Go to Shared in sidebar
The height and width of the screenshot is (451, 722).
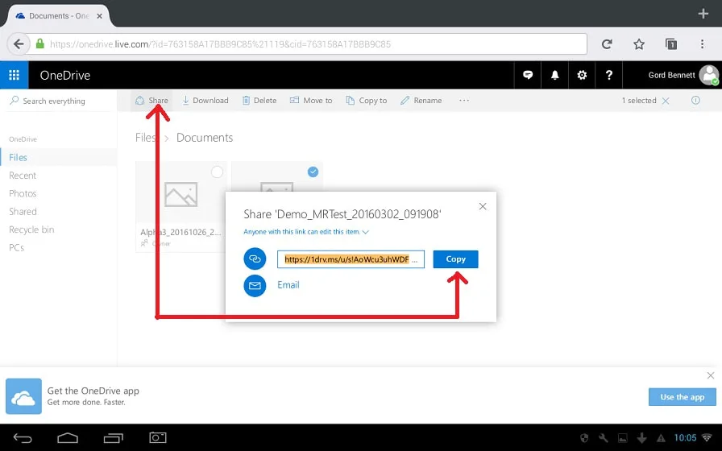23,212
